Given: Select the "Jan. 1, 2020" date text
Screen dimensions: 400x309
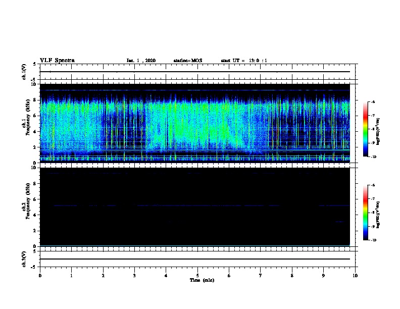Looking at the screenshot, I should point(141,61).
